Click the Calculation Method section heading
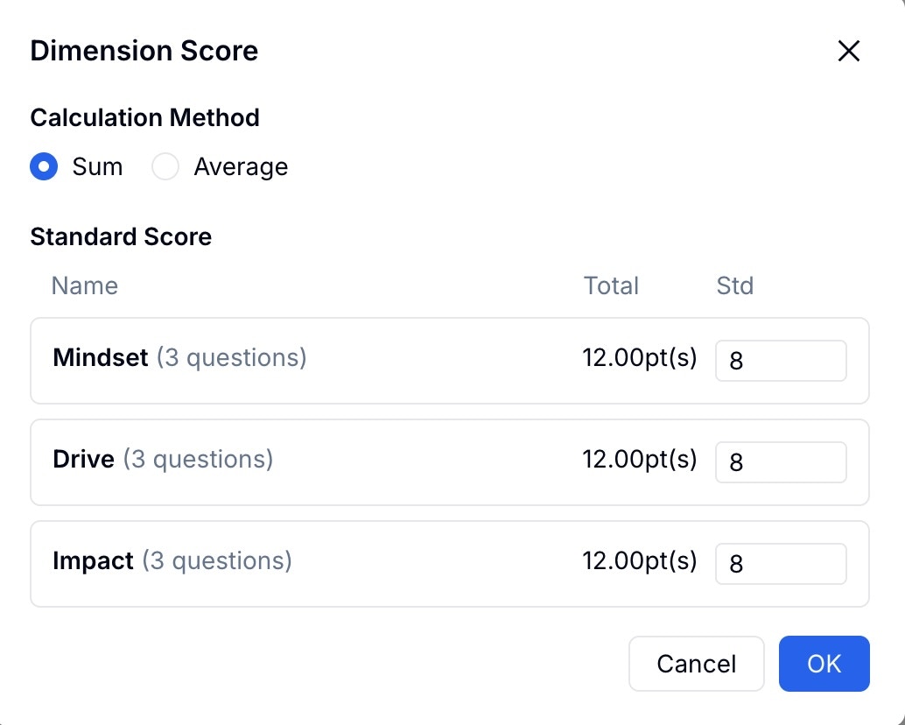Screen dimensions: 905x725 [x=144, y=117]
